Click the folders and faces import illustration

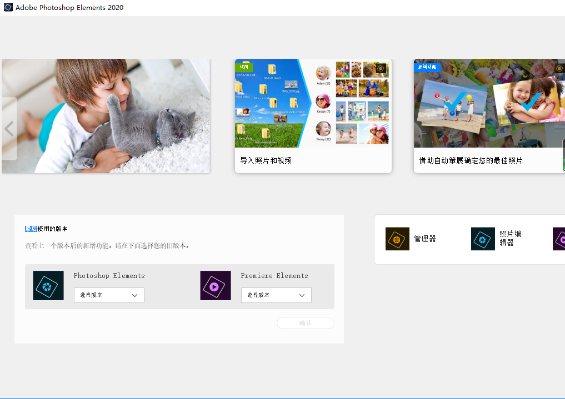tap(313, 103)
